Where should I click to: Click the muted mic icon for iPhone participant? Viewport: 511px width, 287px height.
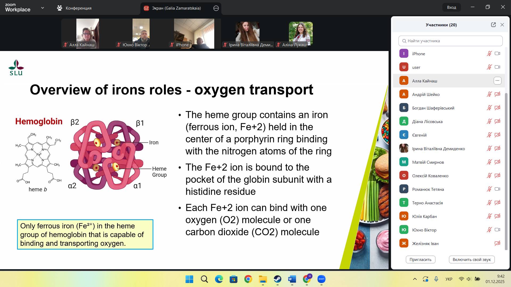(489, 54)
